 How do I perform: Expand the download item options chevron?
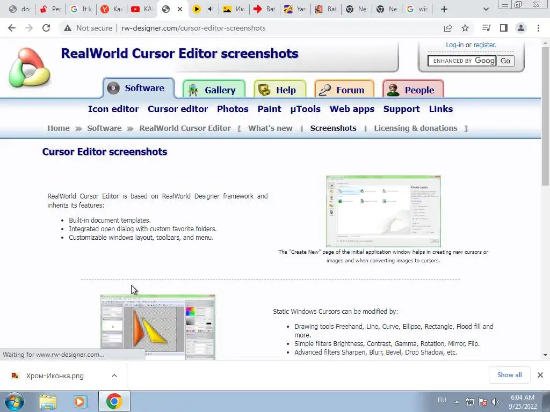click(x=114, y=376)
